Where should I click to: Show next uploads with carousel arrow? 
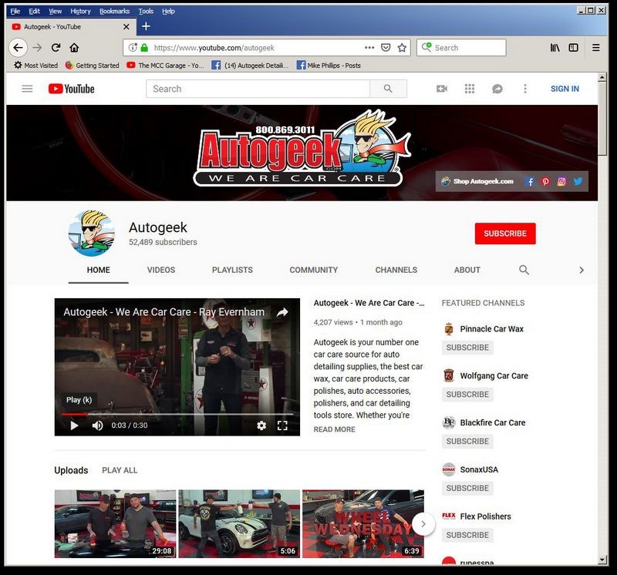[423, 524]
